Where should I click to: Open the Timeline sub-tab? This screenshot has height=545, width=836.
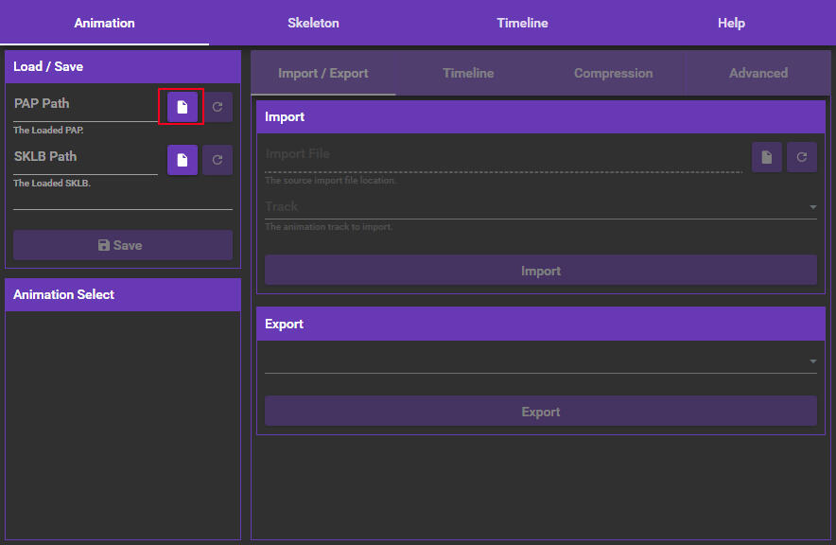(x=468, y=73)
